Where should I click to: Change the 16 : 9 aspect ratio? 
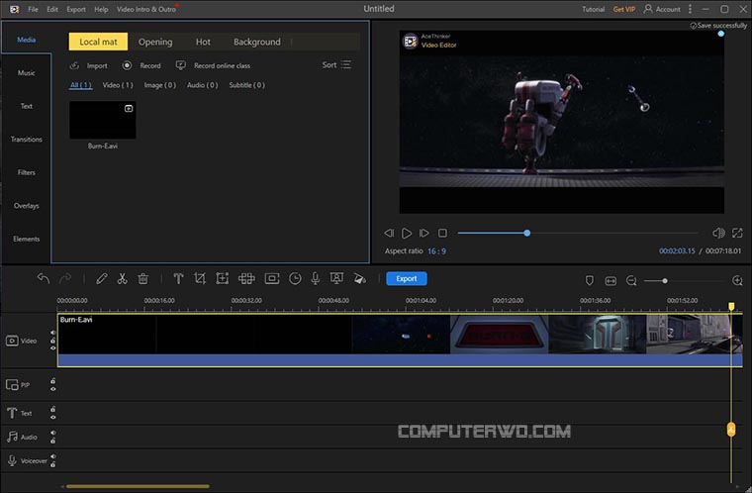point(436,251)
